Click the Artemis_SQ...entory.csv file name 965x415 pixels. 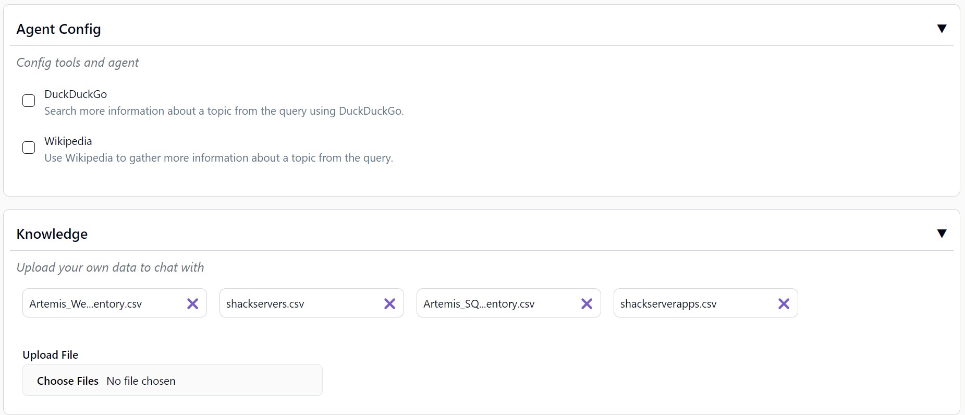[x=479, y=304]
